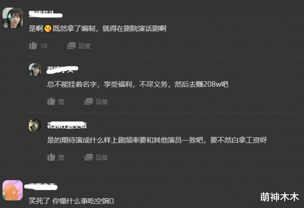The width and height of the screenshot is (304, 208).
Task: Open username of the top commenter
Action: 46,14
